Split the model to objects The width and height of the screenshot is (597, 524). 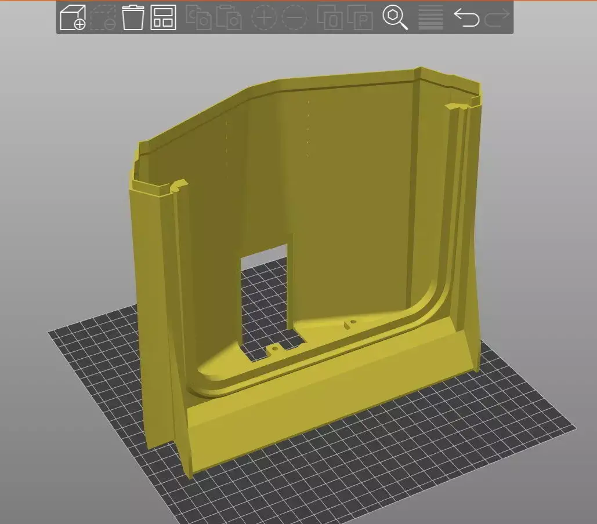pos(330,19)
